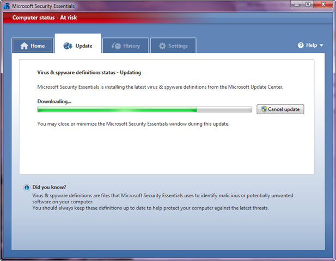Select the History tab label

click(x=131, y=46)
